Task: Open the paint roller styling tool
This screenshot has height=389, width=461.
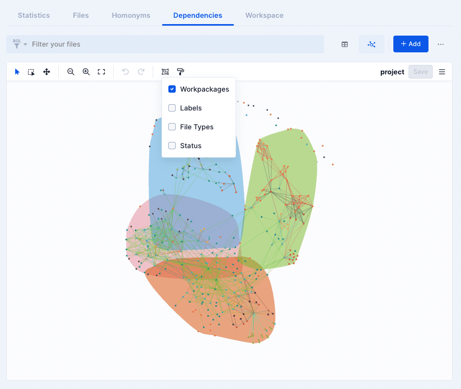Action: click(180, 72)
